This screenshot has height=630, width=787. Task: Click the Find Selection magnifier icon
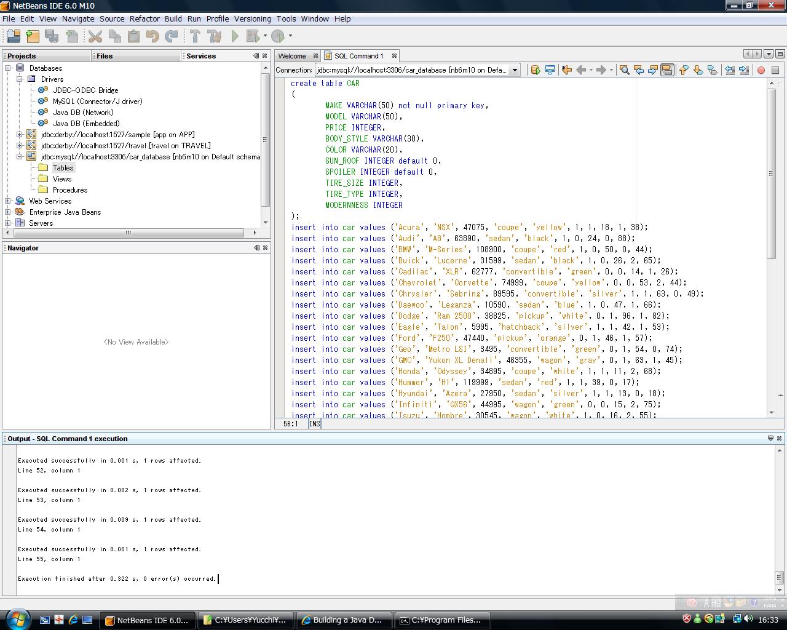tap(624, 70)
